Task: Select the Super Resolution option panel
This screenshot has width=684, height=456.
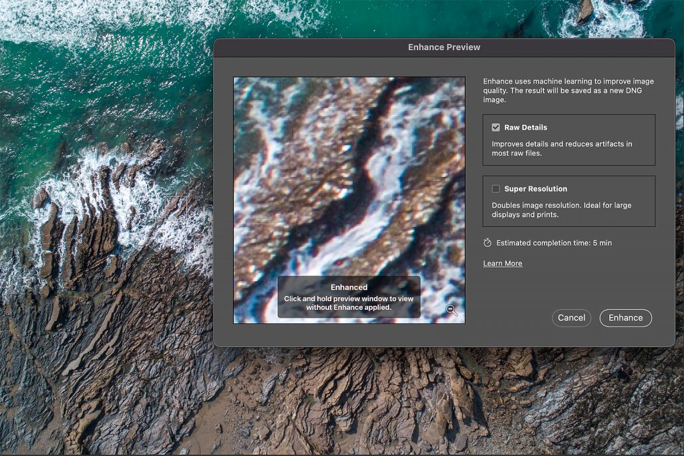Action: tap(569, 201)
